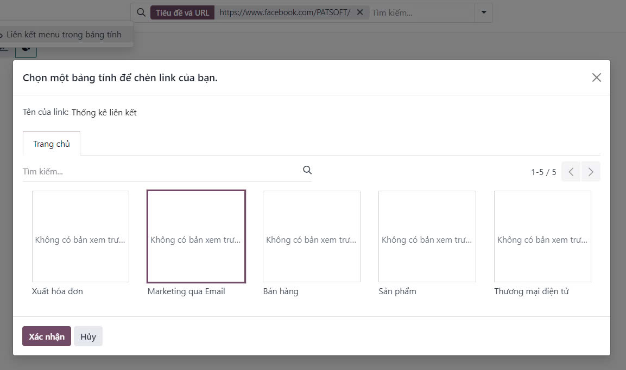Choose the Thương mại điện tử spreadsheet thumbnail

pyautogui.click(x=542, y=236)
